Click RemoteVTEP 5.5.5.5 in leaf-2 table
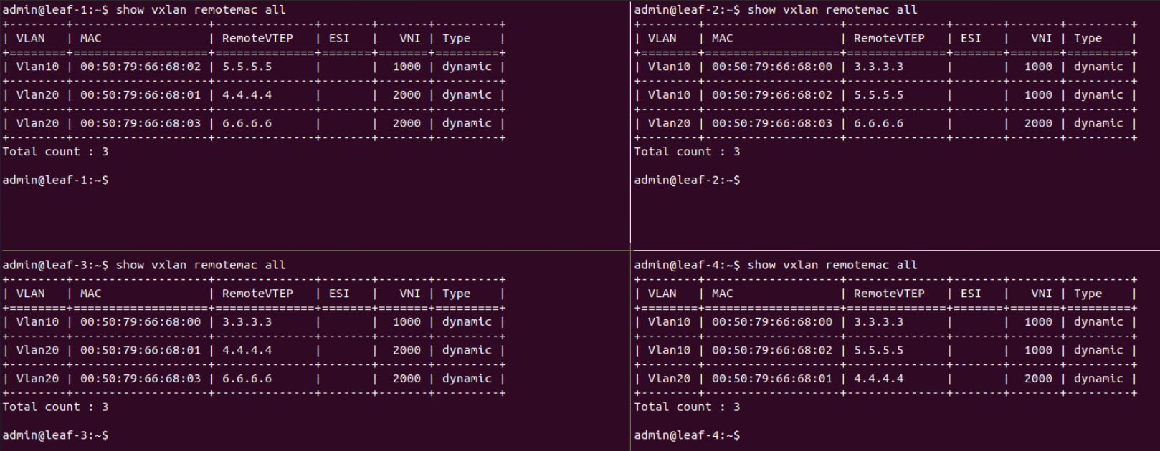The height and width of the screenshot is (451, 1160). [x=878, y=95]
